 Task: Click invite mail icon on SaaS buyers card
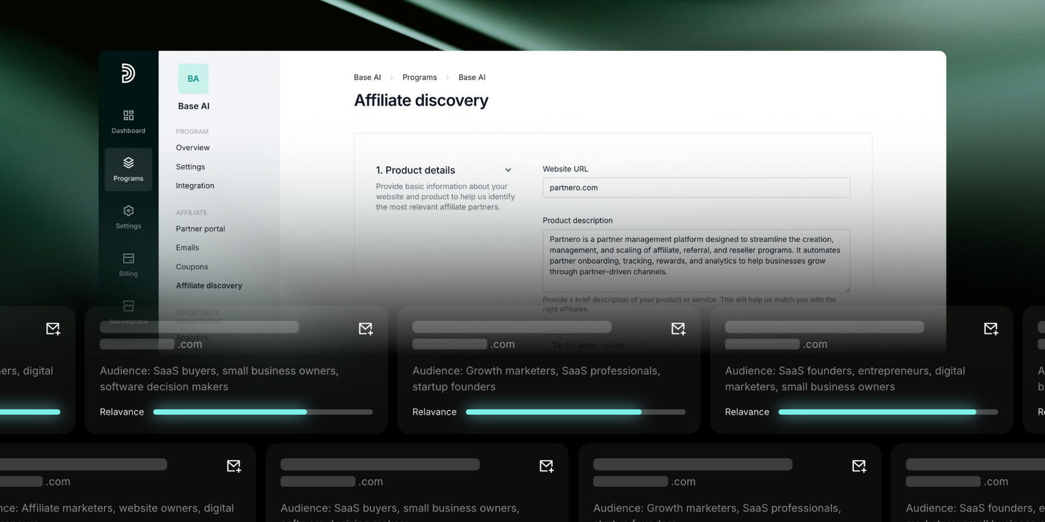tap(366, 329)
